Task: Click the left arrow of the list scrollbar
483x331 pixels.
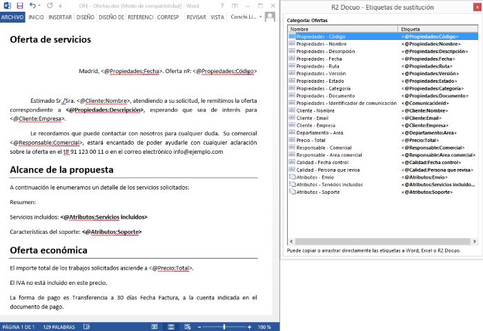Action: pos(291,241)
